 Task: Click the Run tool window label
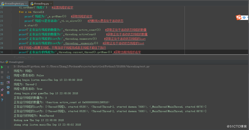tap(2, 62)
